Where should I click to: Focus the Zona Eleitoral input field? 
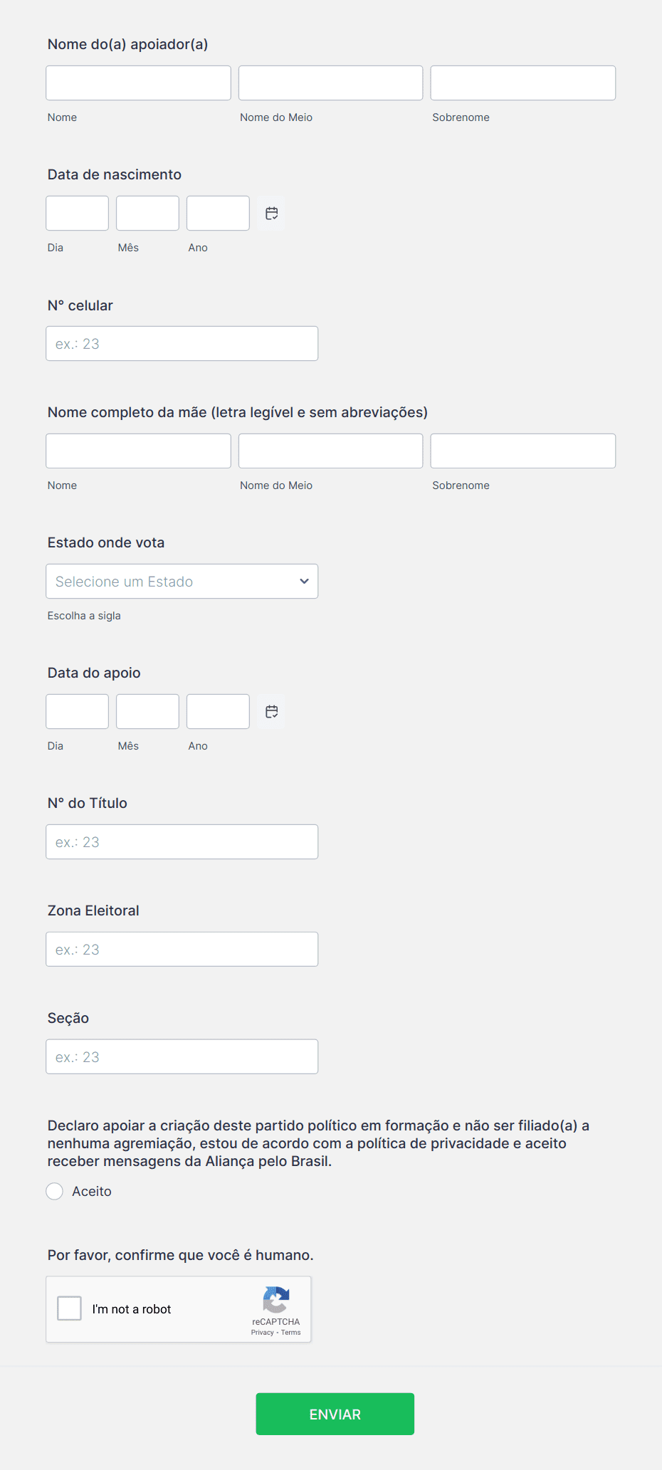point(182,950)
